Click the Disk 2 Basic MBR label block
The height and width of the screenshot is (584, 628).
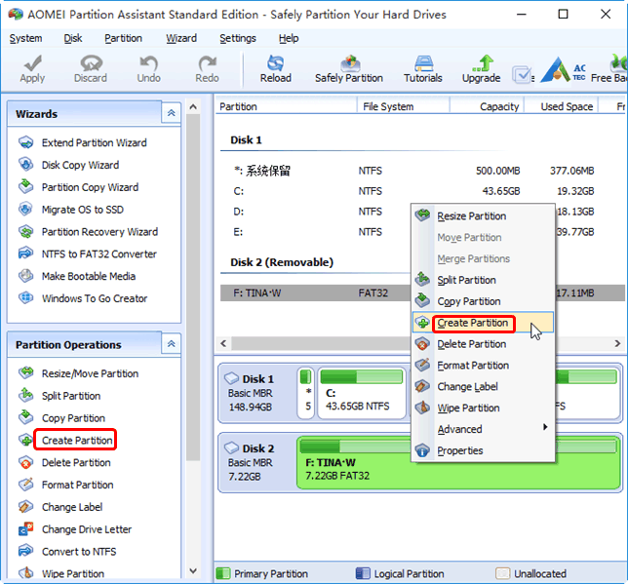pyautogui.click(x=257, y=462)
